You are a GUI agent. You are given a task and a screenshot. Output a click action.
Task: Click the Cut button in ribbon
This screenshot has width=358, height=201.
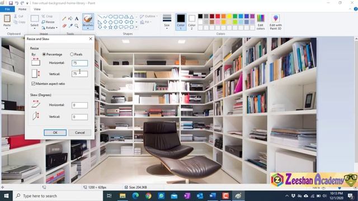coord(18,16)
